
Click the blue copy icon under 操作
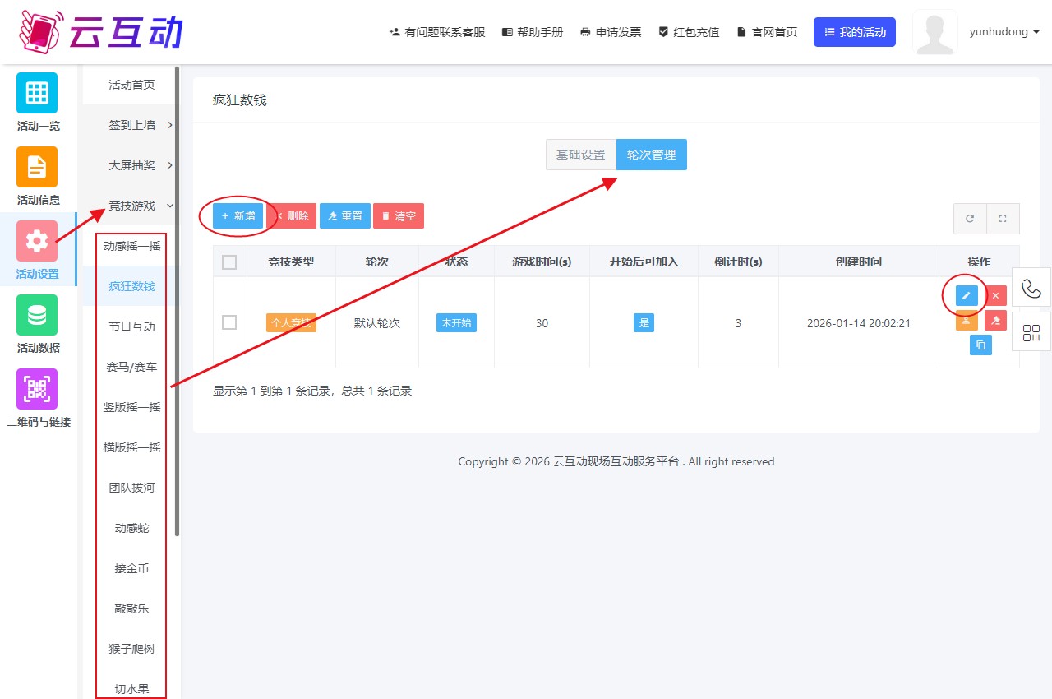pyautogui.click(x=980, y=345)
